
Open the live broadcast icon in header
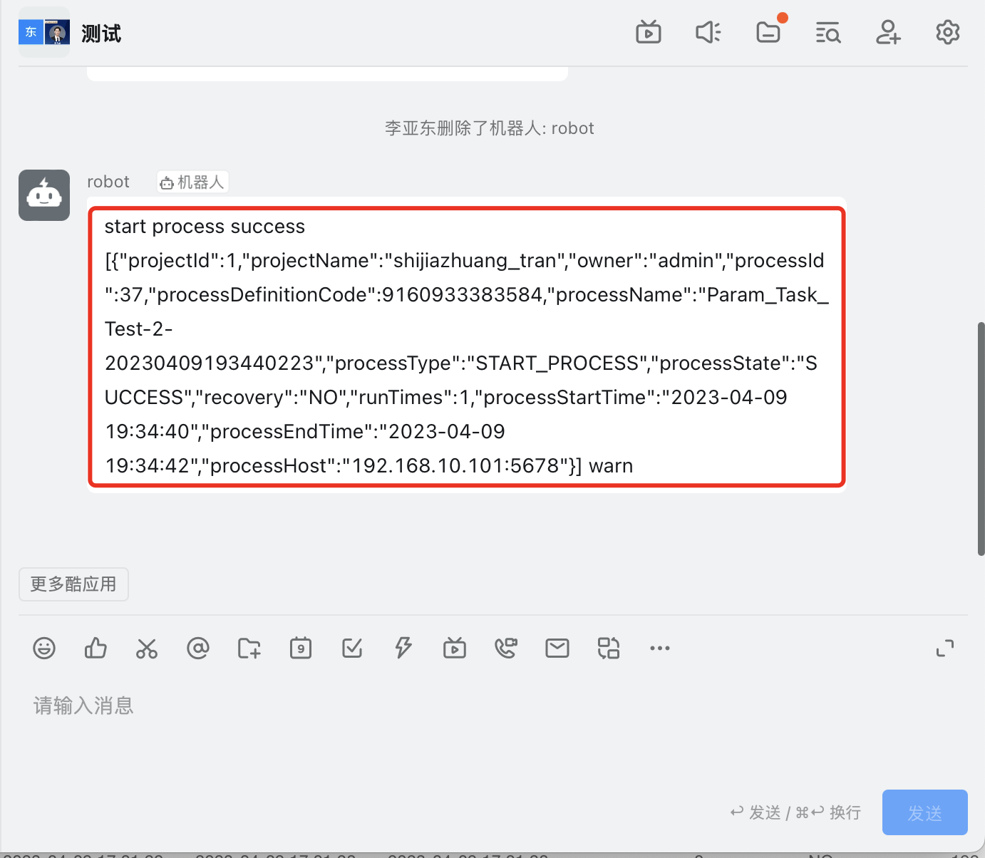(x=649, y=32)
